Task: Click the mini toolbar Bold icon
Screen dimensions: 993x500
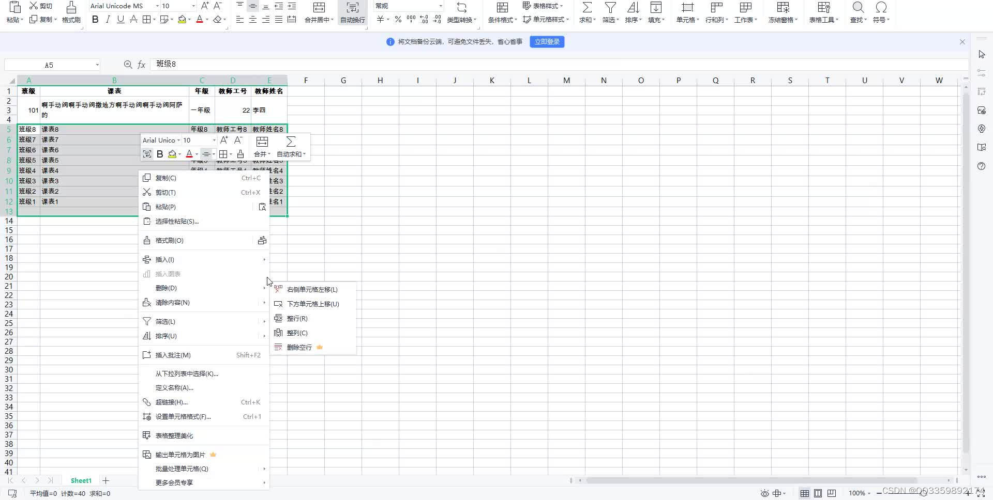Action: [160, 154]
